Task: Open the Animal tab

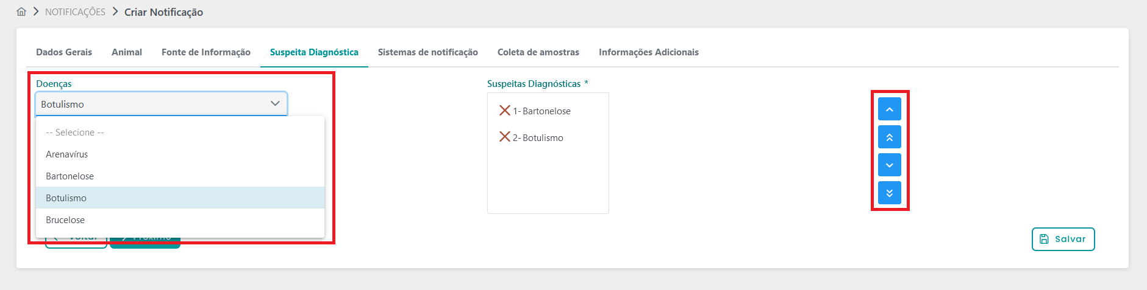Action: (127, 52)
